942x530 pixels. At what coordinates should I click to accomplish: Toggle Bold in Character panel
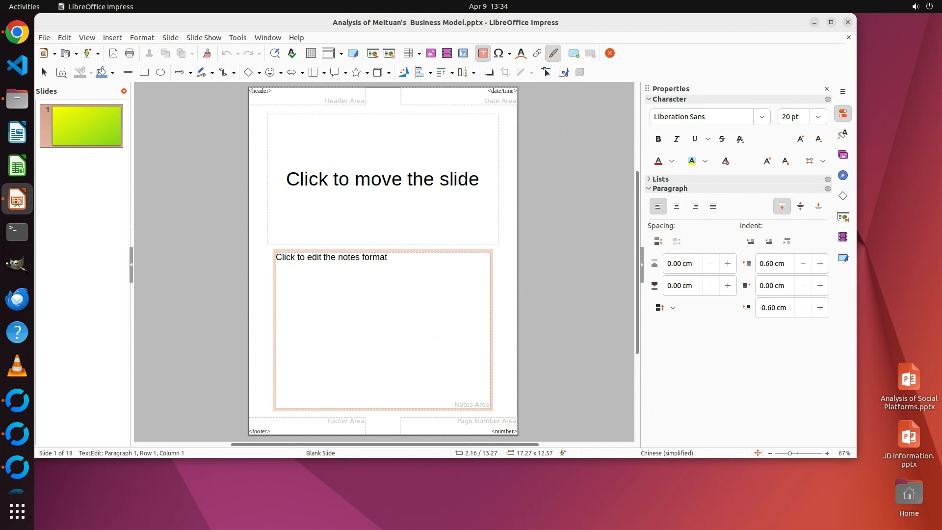tap(658, 139)
